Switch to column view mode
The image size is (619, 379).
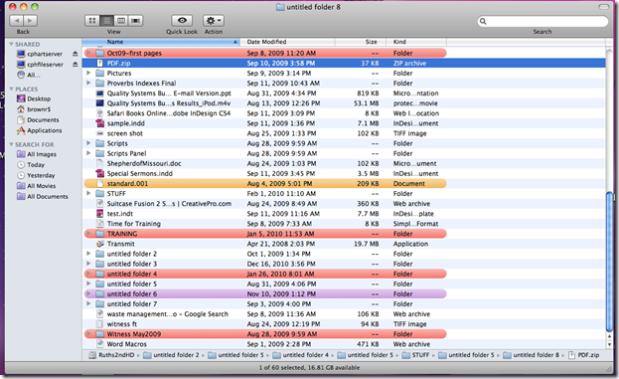pos(121,21)
